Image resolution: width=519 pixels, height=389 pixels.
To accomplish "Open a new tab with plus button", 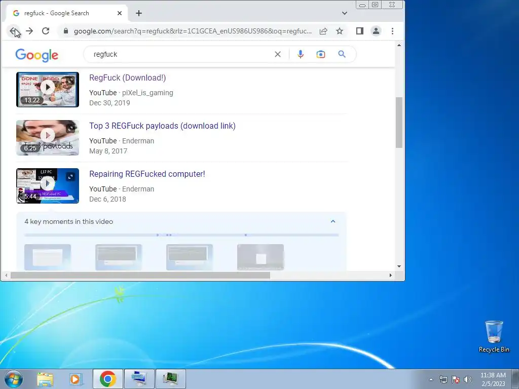I will pyautogui.click(x=139, y=13).
